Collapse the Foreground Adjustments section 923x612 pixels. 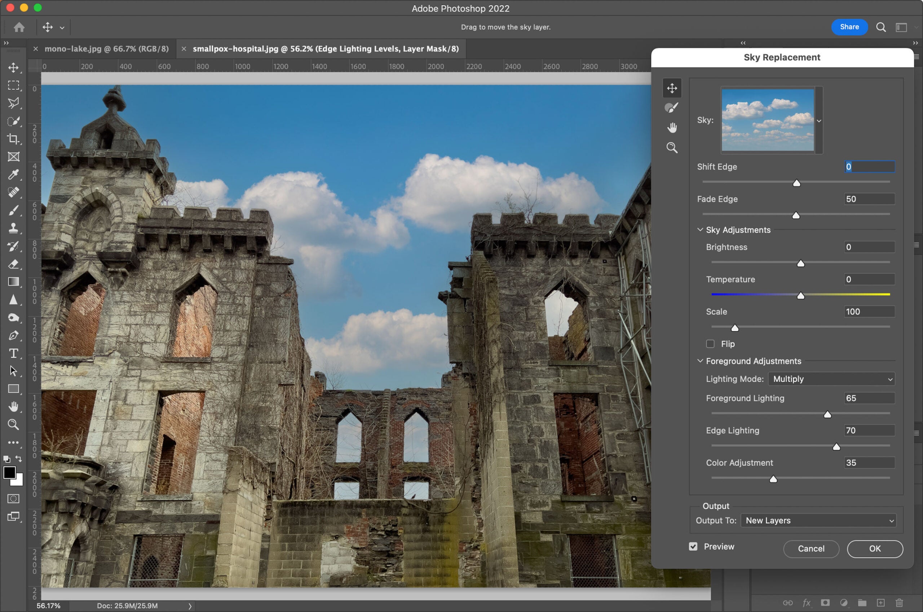(700, 360)
